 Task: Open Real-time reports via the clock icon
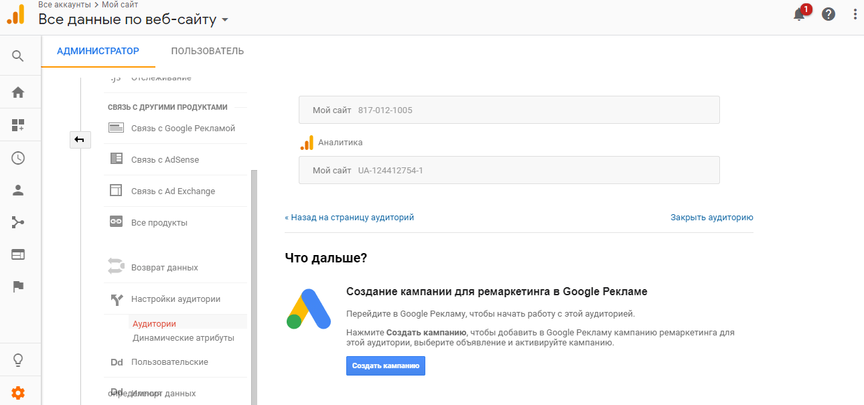click(x=18, y=157)
